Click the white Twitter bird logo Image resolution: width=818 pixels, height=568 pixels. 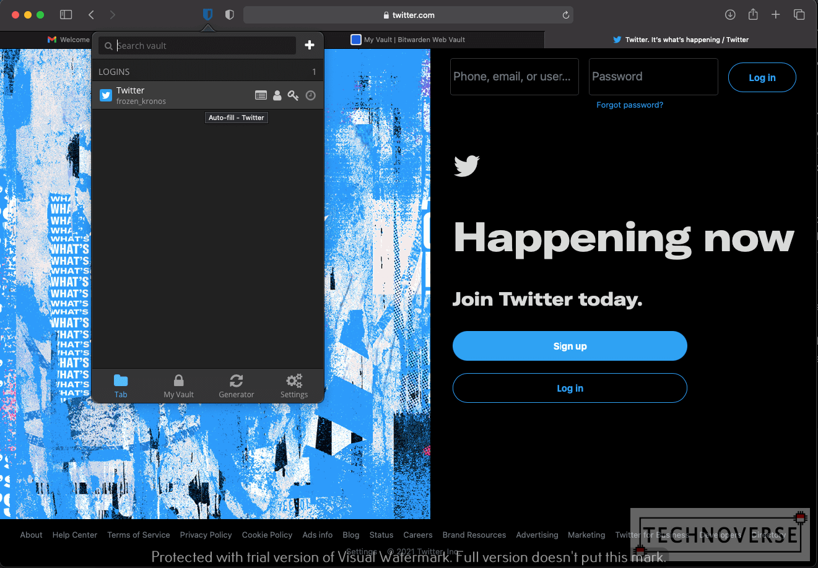pyautogui.click(x=467, y=166)
